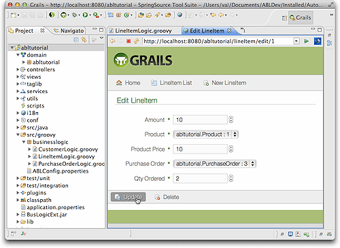
Task: Open the Project explorer view menu triangle
Action: pos(101,38)
